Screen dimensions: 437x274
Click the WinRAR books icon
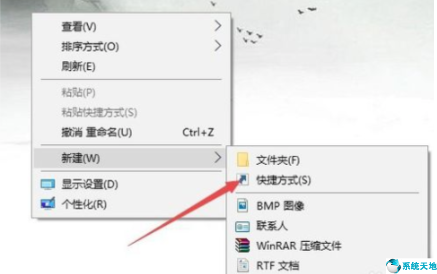pos(242,245)
